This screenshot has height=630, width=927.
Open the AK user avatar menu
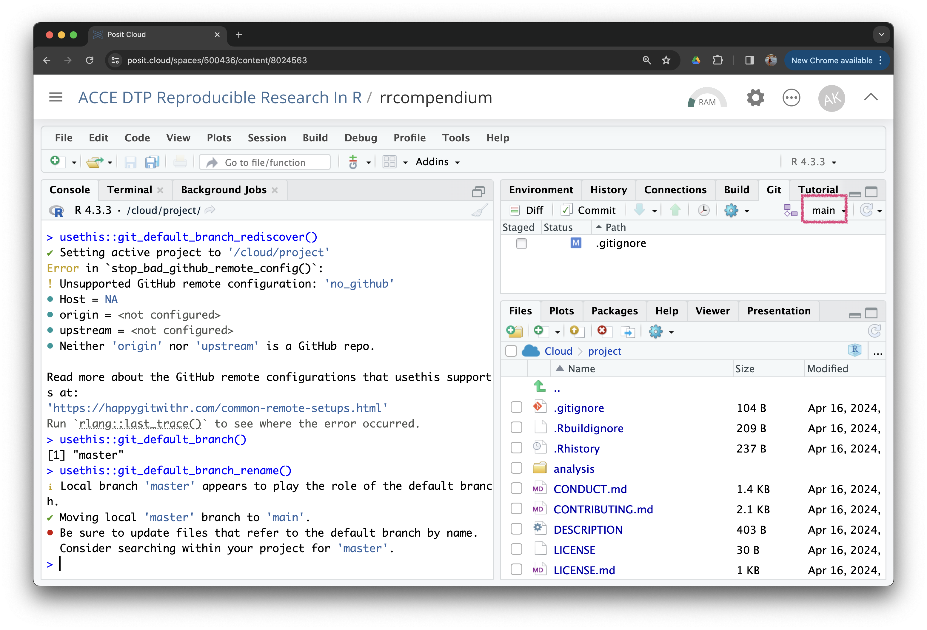pos(832,98)
